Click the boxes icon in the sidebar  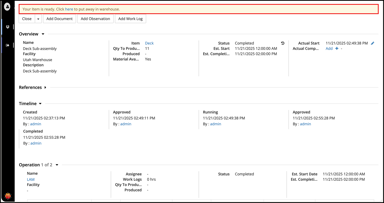click(7, 27)
